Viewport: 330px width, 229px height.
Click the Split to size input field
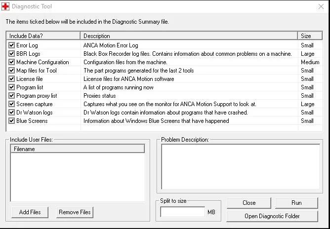pos(182,212)
